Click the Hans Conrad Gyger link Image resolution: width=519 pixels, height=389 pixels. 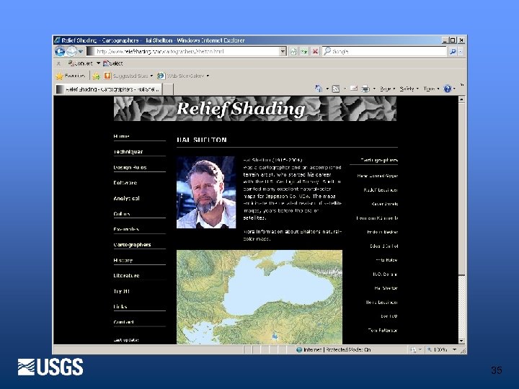[x=377, y=176]
